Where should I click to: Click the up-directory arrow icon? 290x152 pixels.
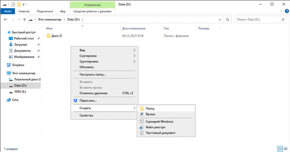[24, 20]
